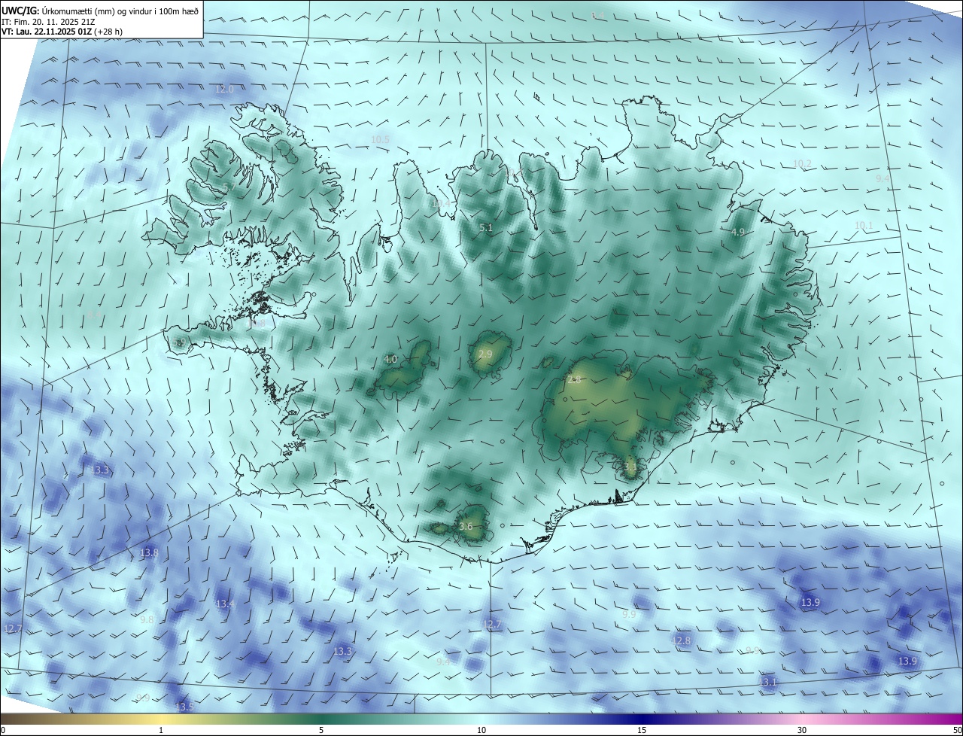Click the 10.1 value label off the east coast
Screen dimensions: 963x736
click(864, 225)
